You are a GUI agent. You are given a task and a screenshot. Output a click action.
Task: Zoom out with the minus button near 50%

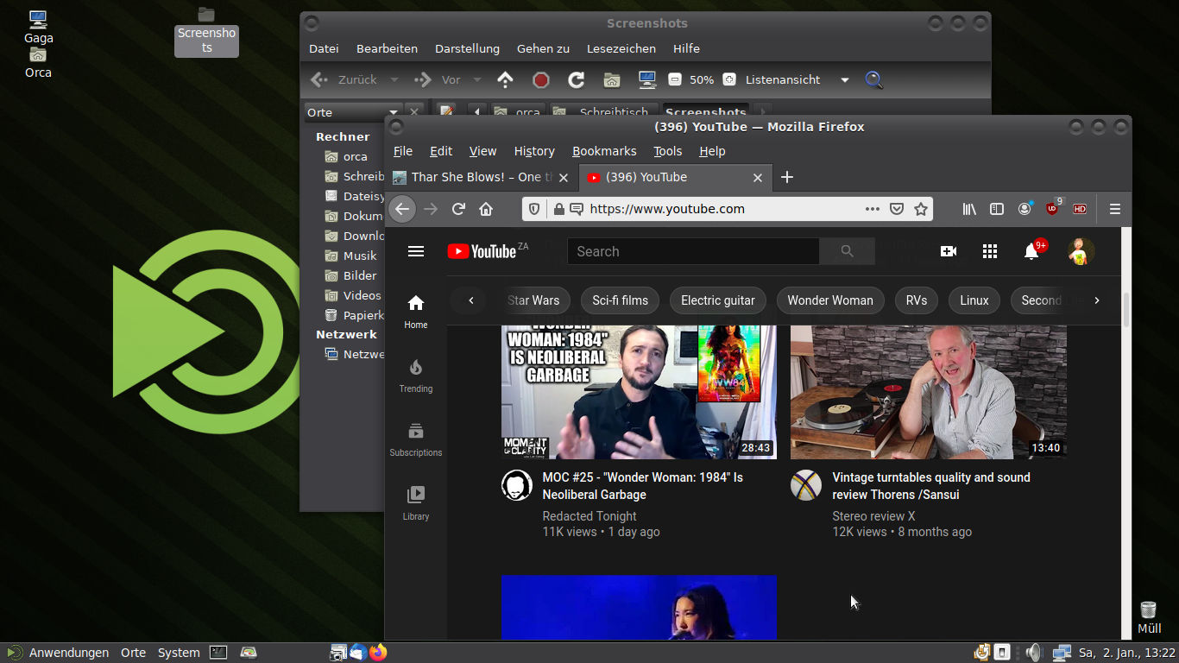[675, 79]
